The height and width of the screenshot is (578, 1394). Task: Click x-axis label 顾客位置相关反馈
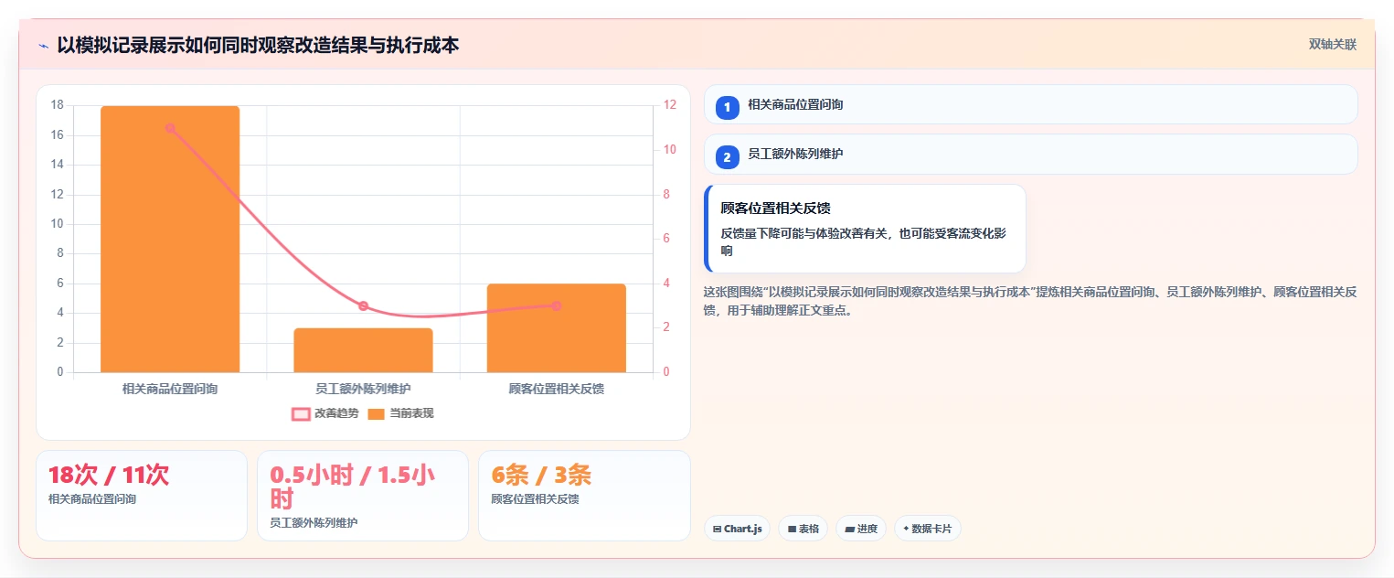coord(556,389)
